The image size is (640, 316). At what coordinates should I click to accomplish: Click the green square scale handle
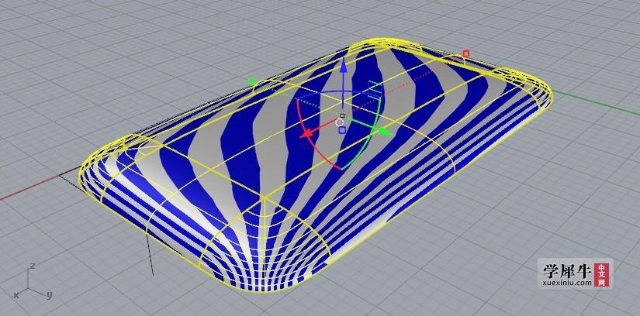point(252,81)
